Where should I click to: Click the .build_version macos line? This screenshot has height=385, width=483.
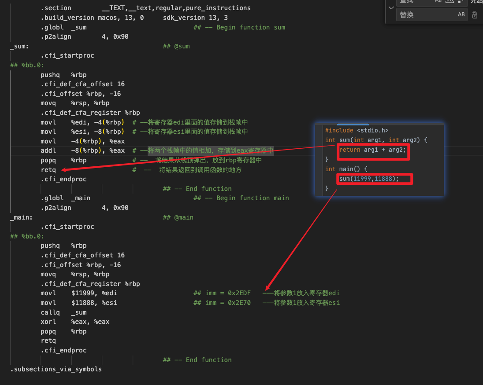click(134, 18)
